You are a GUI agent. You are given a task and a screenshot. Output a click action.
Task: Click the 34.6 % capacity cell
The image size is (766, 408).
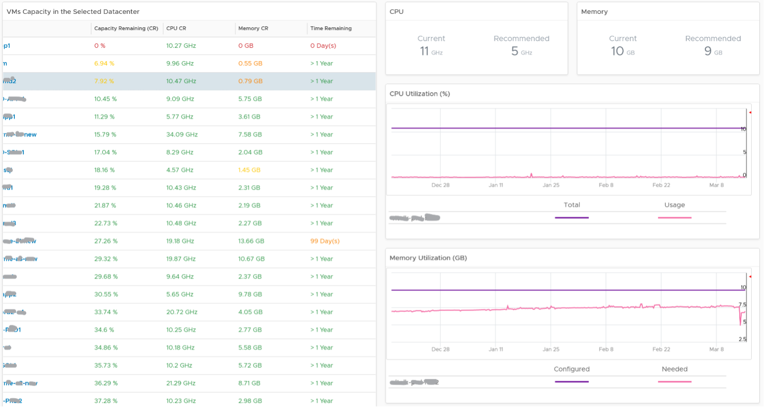pos(104,330)
